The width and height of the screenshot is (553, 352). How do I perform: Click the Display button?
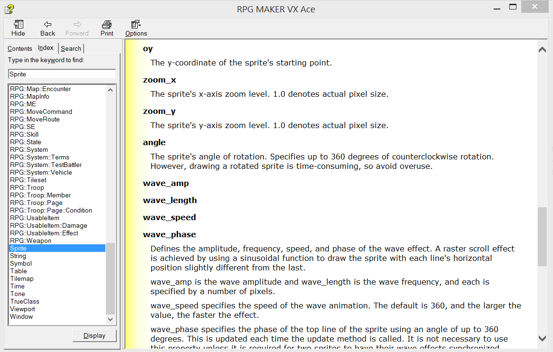(94, 336)
